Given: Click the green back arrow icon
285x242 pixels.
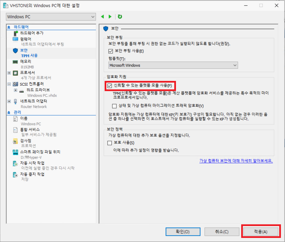Looking at the screenshot, I should coord(102,17).
